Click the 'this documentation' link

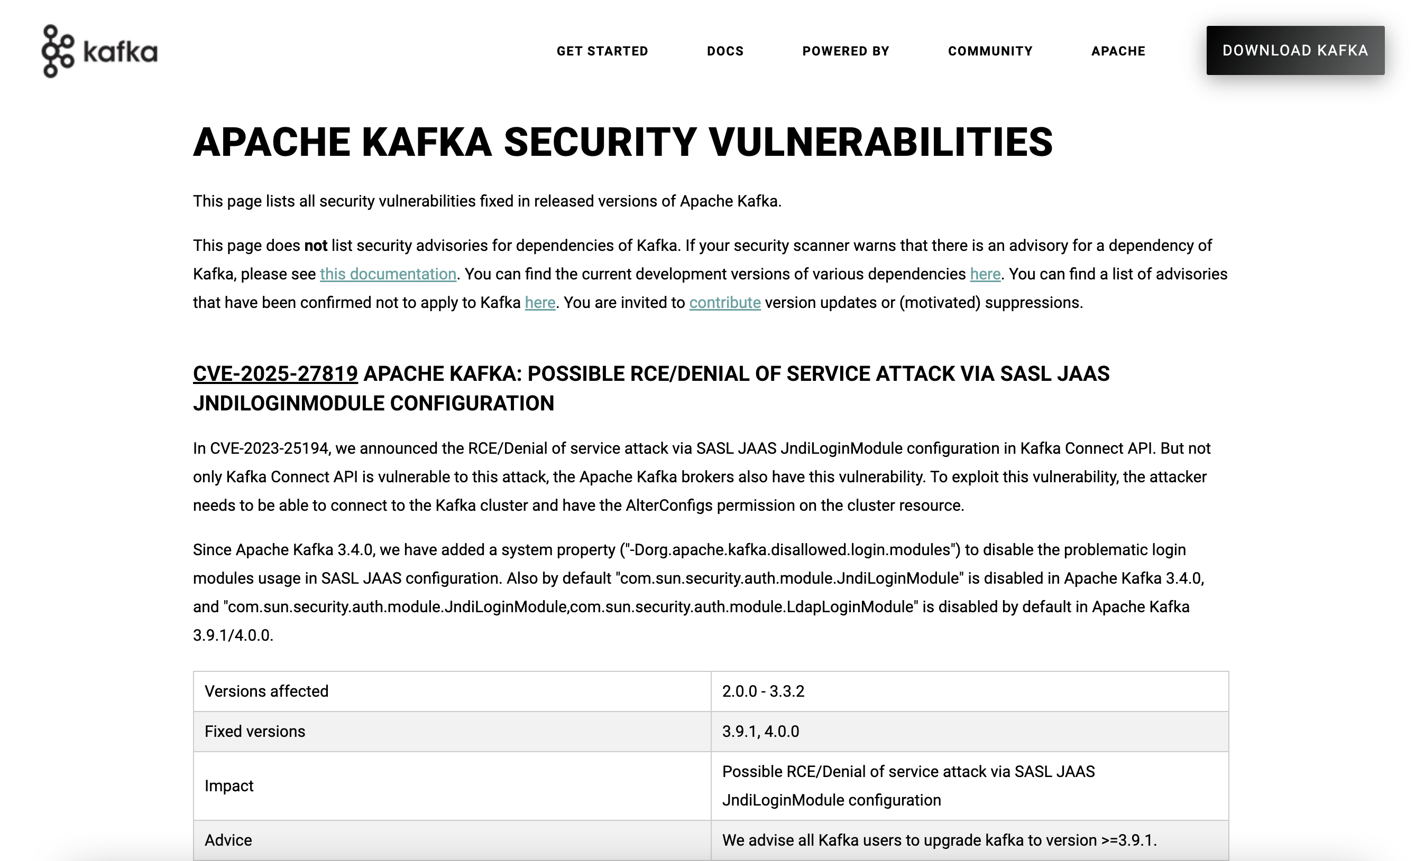point(388,274)
